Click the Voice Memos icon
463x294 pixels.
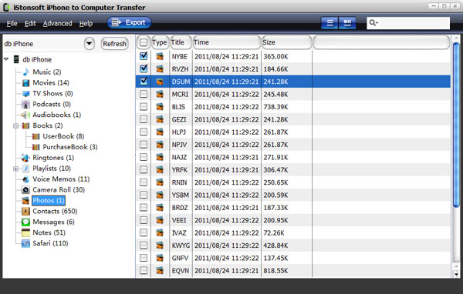click(x=25, y=179)
